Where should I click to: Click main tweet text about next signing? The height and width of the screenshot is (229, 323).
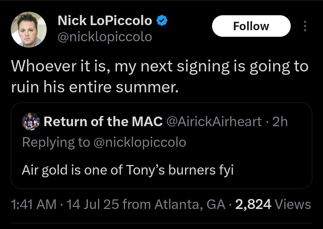159,66
